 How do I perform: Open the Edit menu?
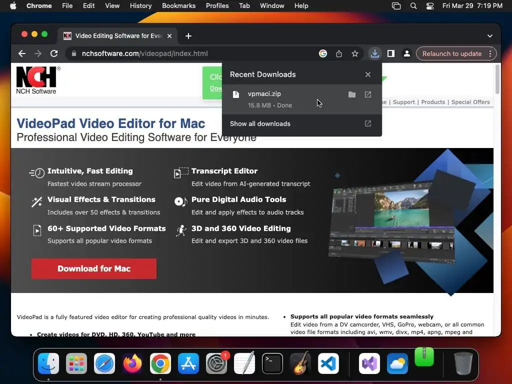tap(89, 6)
